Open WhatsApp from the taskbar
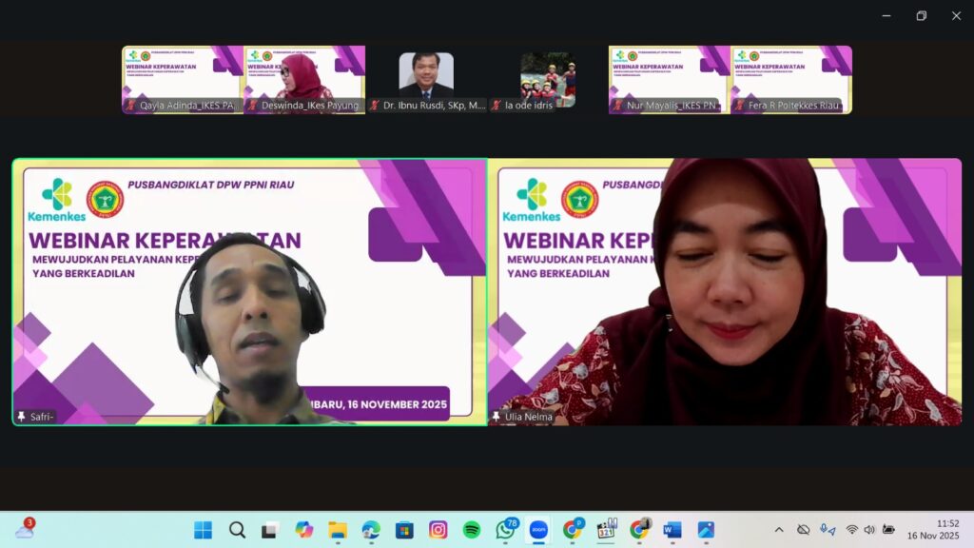974x548 pixels. click(x=505, y=530)
